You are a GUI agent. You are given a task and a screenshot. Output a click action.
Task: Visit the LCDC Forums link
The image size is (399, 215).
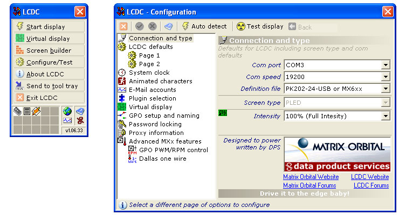click(x=372, y=185)
